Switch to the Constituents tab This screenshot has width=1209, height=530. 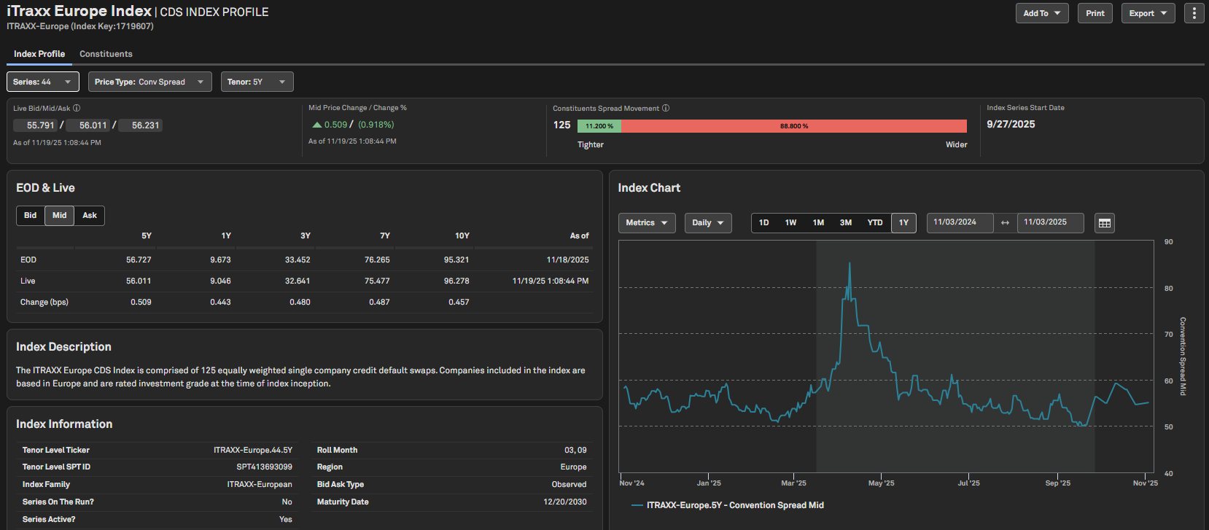pyautogui.click(x=106, y=54)
